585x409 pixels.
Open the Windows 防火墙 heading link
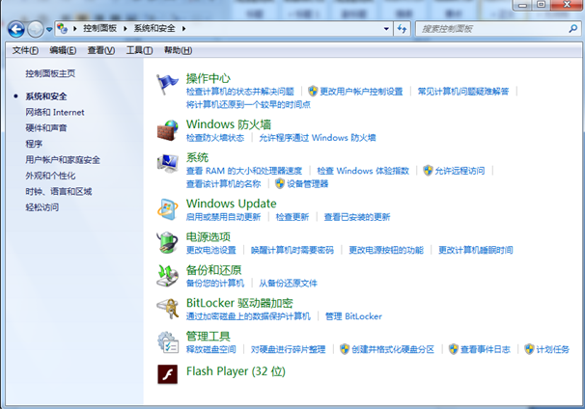click(229, 124)
